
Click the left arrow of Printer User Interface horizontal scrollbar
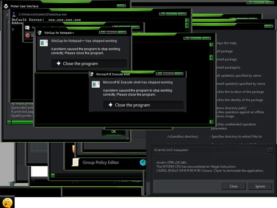9,122
